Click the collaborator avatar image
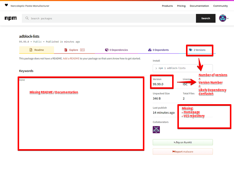The image size is (234, 169). tap(156, 130)
